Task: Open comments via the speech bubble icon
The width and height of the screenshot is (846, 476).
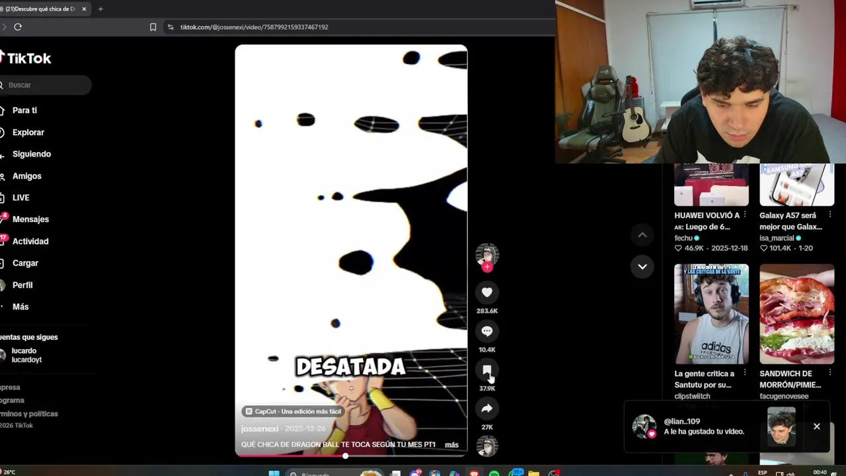Action: tap(487, 331)
